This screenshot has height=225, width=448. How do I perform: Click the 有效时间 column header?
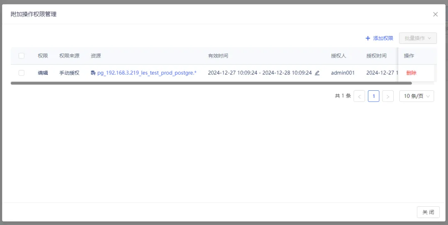click(218, 56)
